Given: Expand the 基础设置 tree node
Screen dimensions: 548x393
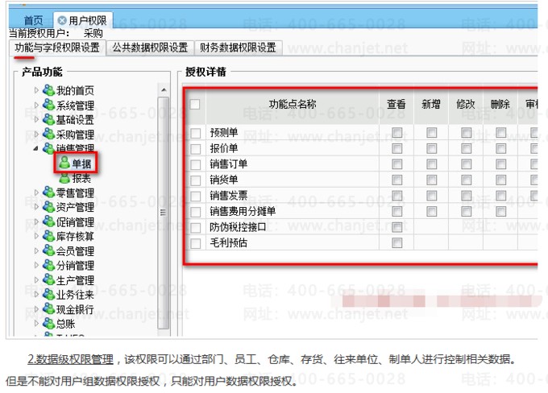Looking at the screenshot, I should [x=36, y=119].
